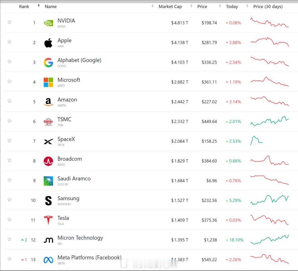The width and height of the screenshot is (298, 271).
Task: Open the TSMC company page
Action: point(64,119)
